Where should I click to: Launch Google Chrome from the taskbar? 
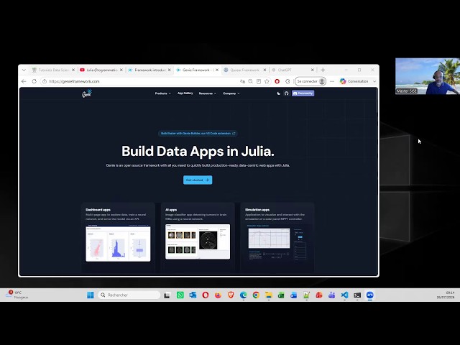[x=256, y=295]
